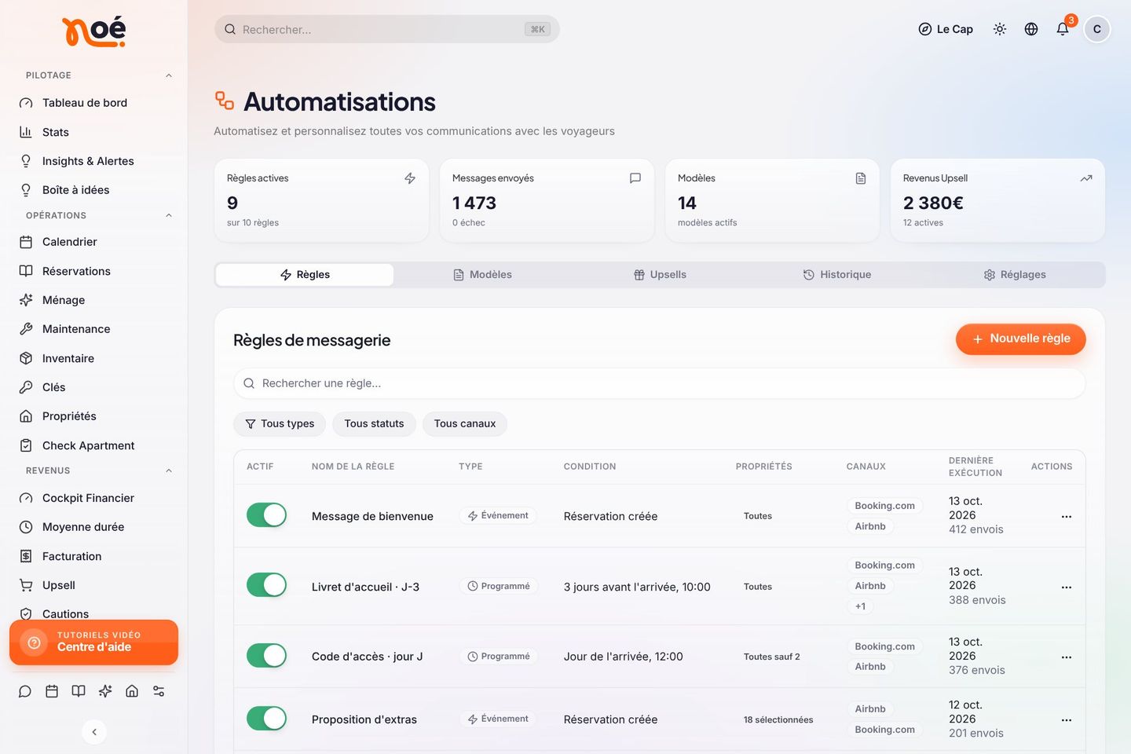The width and height of the screenshot is (1131, 754).
Task: Turn off Proposition d'extras rule
Action: [x=267, y=719]
